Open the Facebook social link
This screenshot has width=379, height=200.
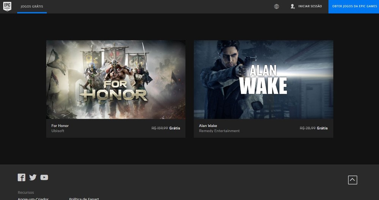coord(22,178)
